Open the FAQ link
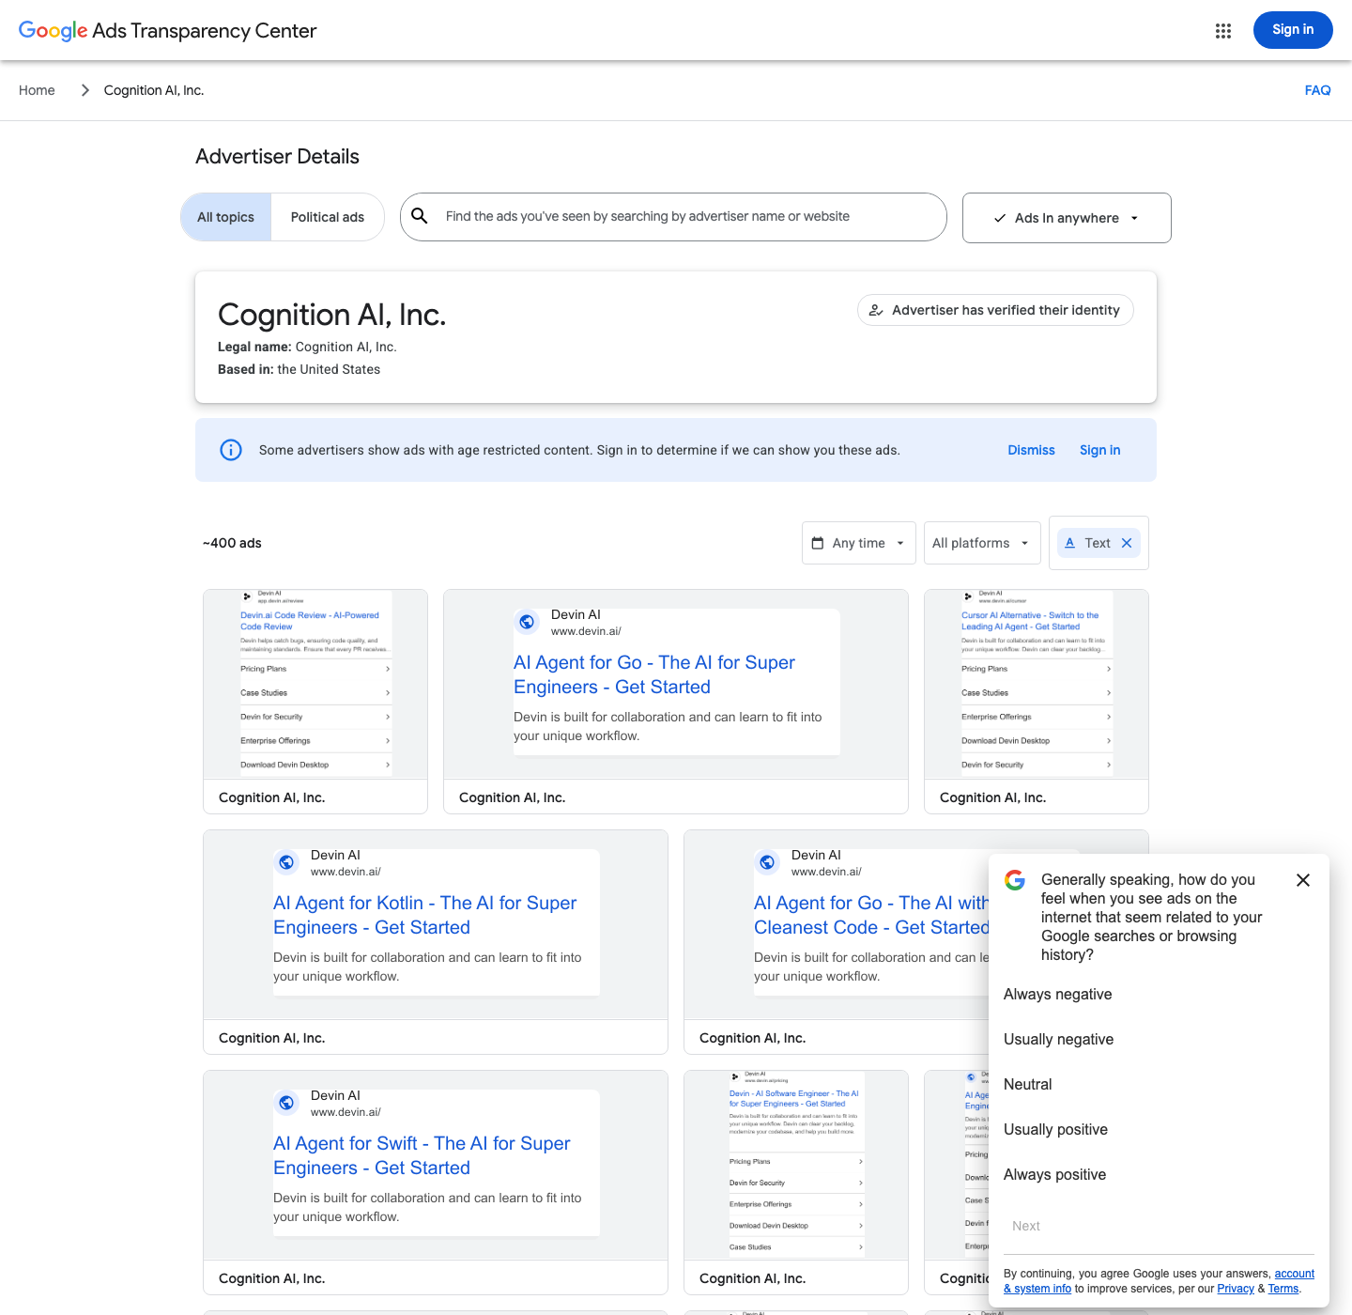Image resolution: width=1352 pixels, height=1315 pixels. [1317, 90]
